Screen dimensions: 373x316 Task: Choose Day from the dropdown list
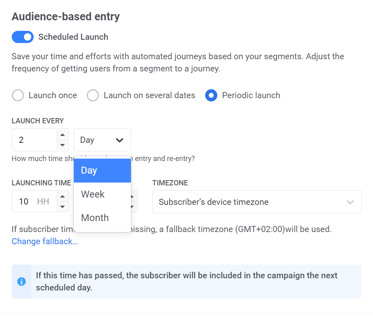pos(102,170)
